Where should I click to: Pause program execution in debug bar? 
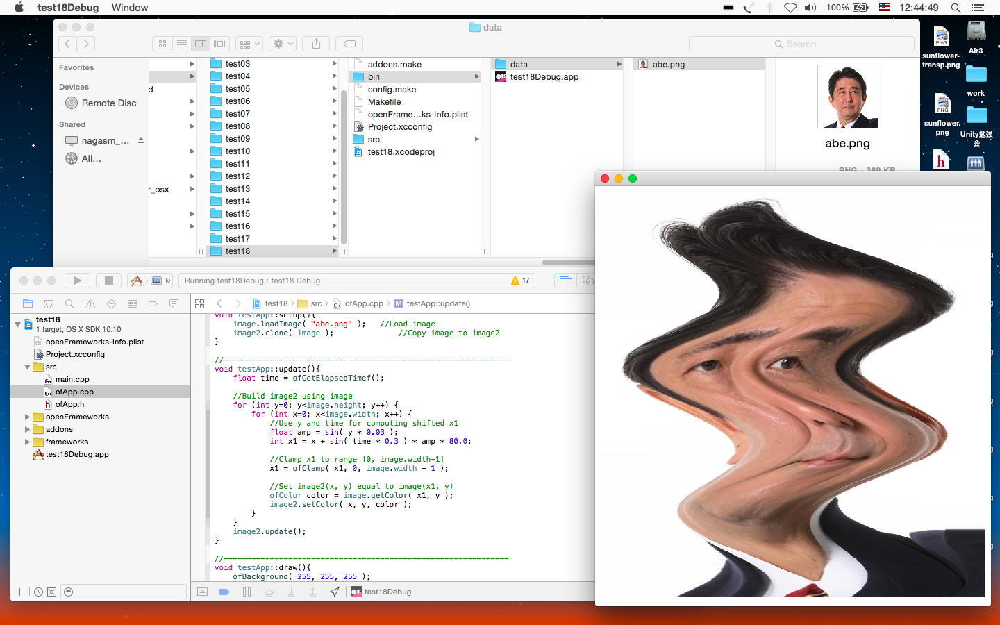247,592
